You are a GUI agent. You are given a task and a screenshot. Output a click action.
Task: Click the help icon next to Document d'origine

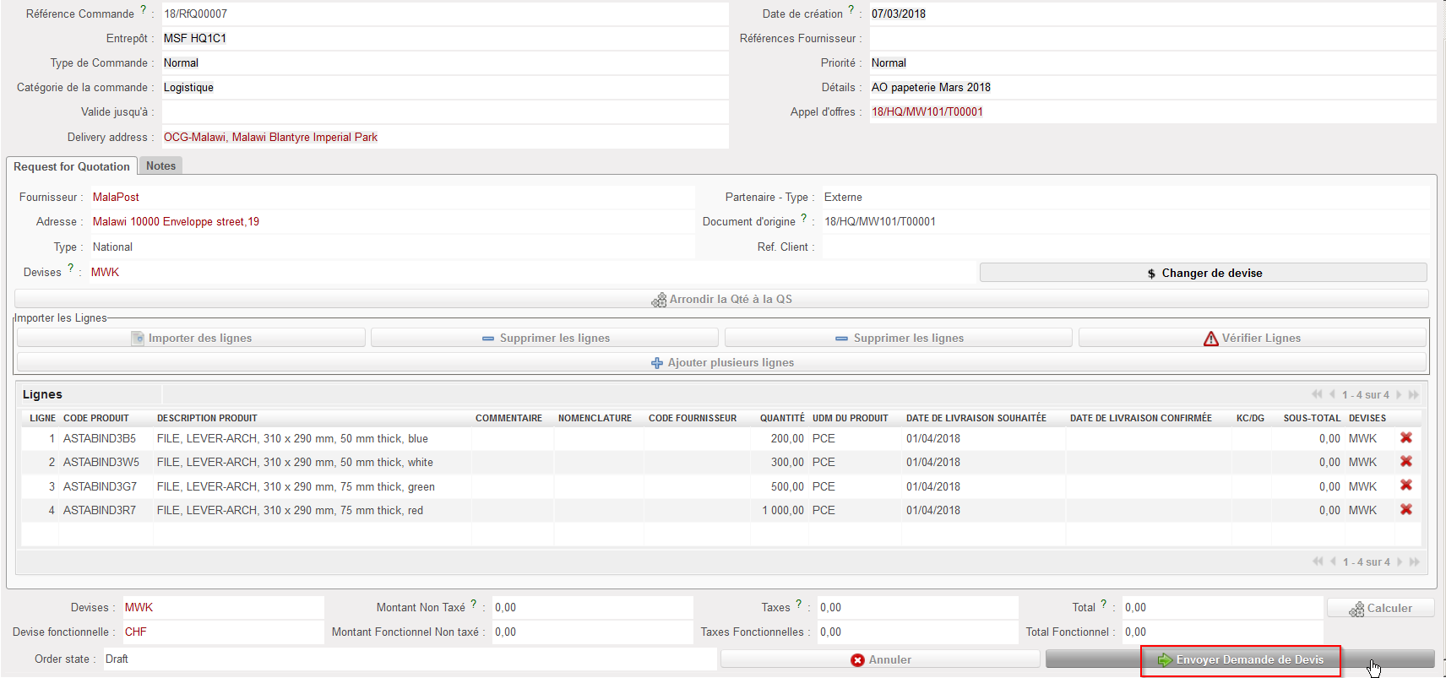pos(803,218)
